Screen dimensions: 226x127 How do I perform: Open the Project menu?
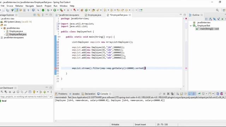click(48, 6)
